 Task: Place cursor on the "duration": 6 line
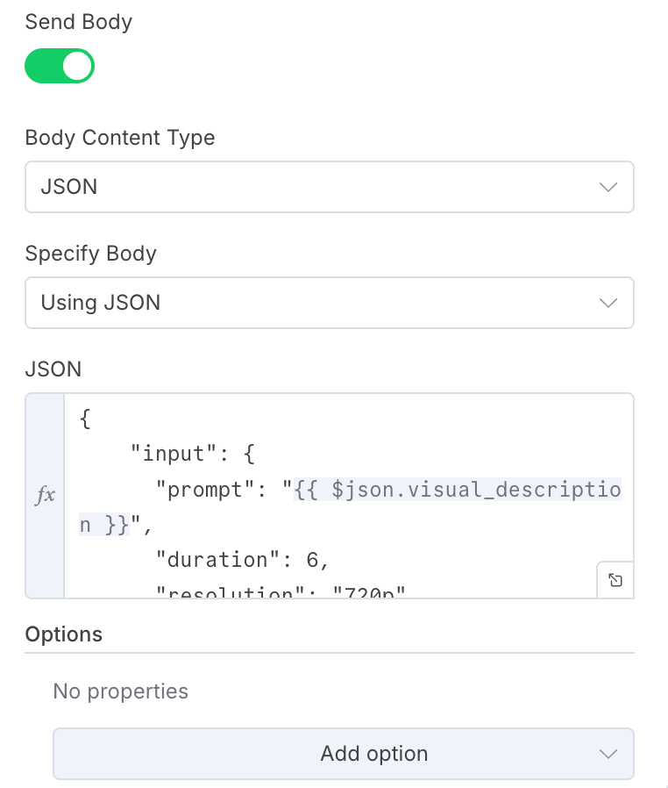(x=242, y=560)
